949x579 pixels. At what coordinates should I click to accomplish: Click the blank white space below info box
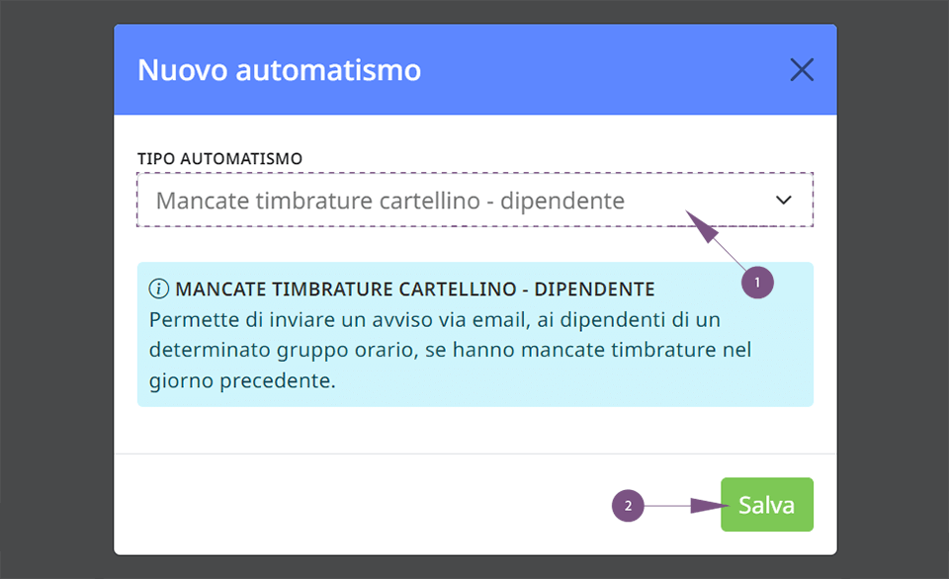coord(475,430)
